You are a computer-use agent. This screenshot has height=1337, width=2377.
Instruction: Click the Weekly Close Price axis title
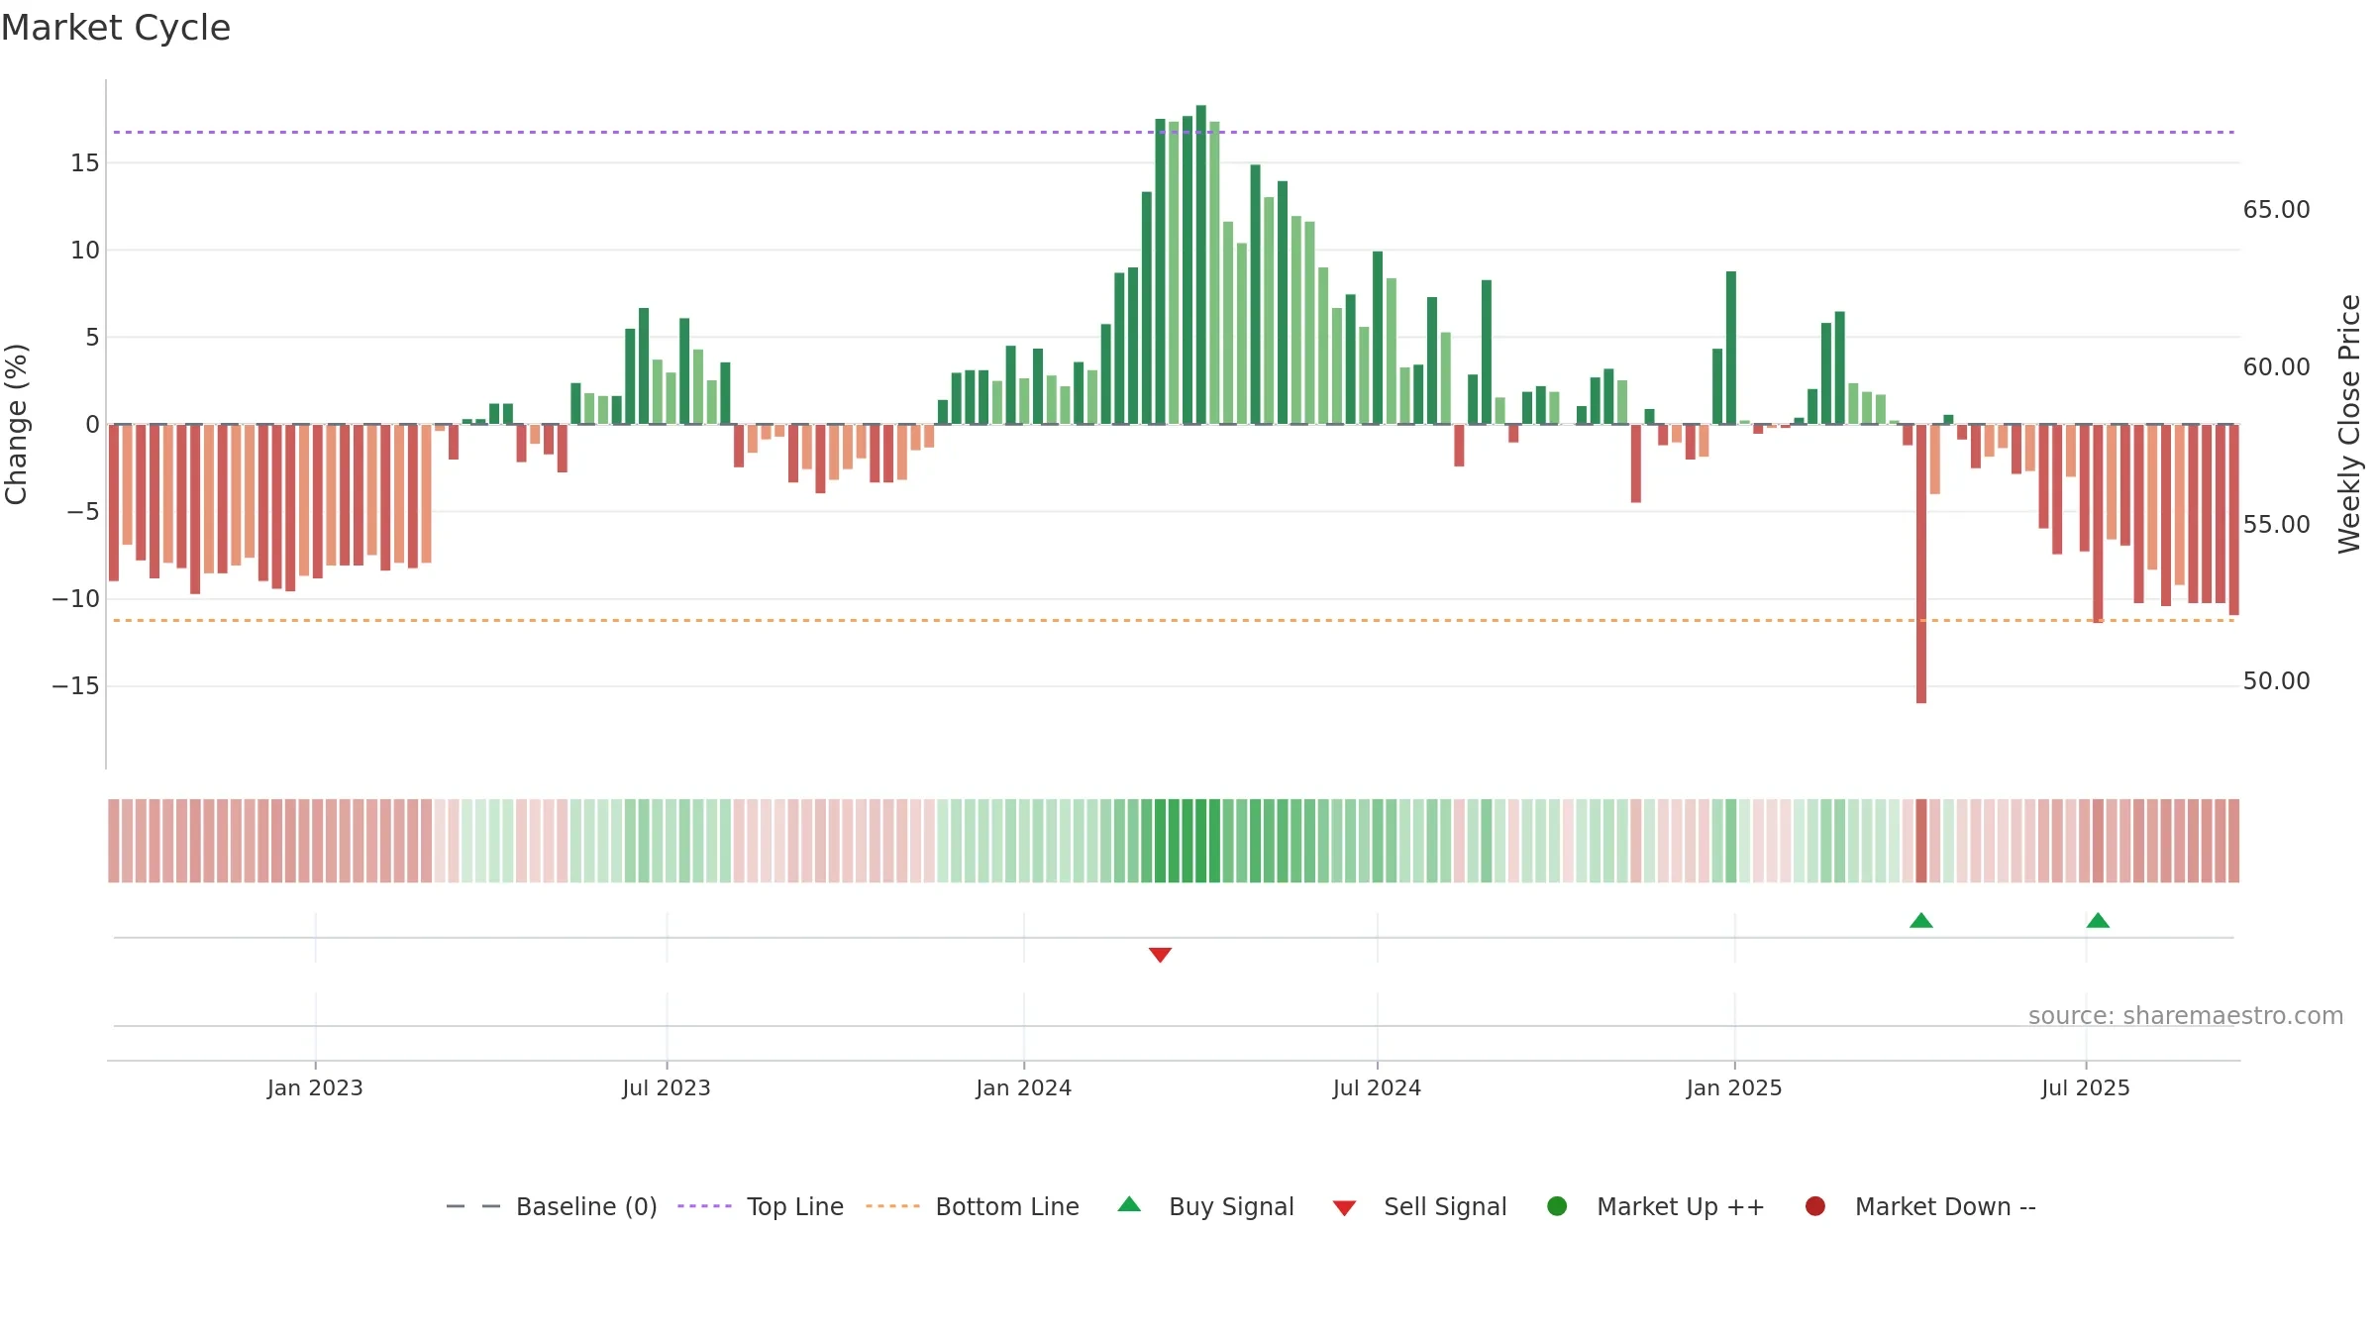tap(2349, 424)
